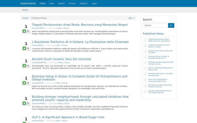197x123 pixels.
Task: Click vote count beside sidebar GLP-1 item
Action: 145,69
